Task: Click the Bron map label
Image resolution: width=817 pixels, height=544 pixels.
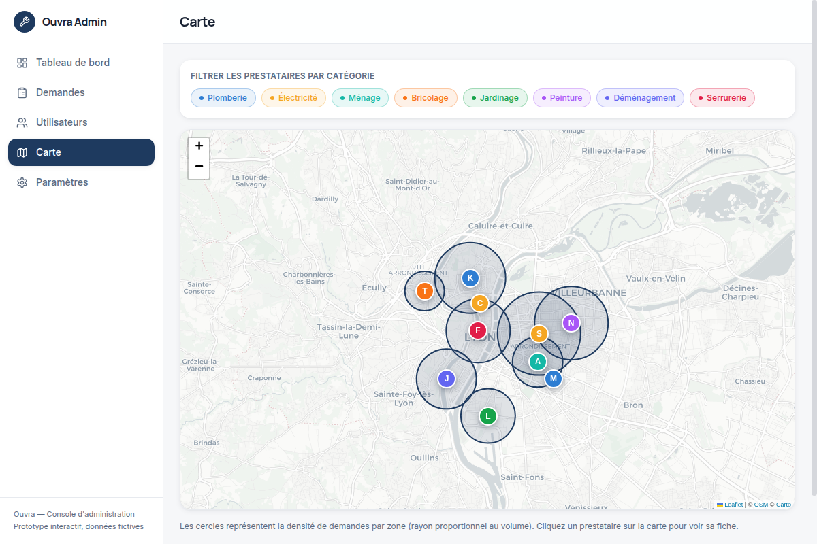Action: 633,405
